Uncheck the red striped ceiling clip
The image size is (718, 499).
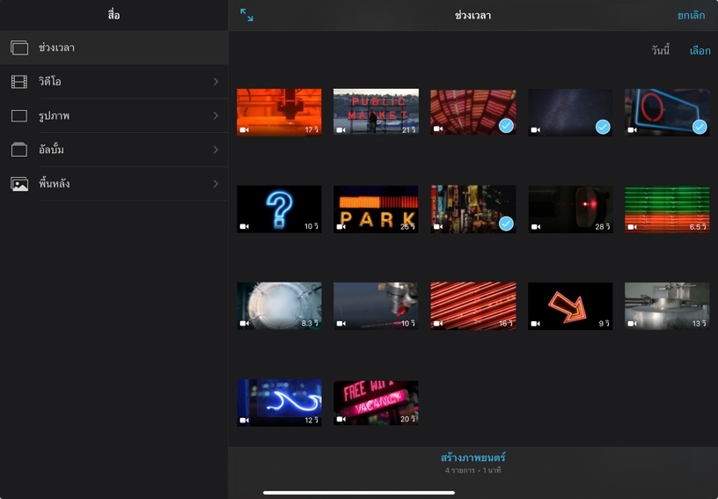[506, 127]
